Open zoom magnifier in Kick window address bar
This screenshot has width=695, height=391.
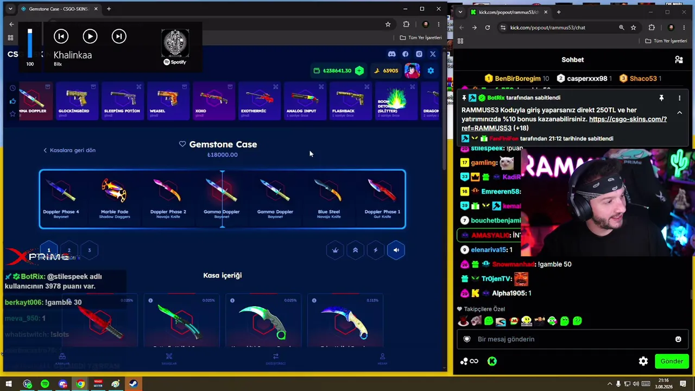(x=622, y=28)
